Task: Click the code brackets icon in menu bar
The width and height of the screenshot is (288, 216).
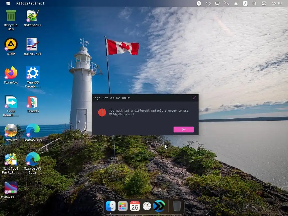Action: [x=208, y=3]
